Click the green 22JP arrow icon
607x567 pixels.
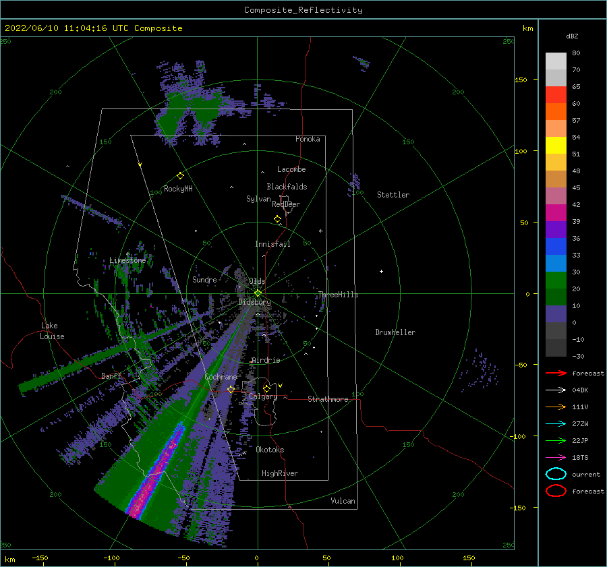tap(556, 440)
